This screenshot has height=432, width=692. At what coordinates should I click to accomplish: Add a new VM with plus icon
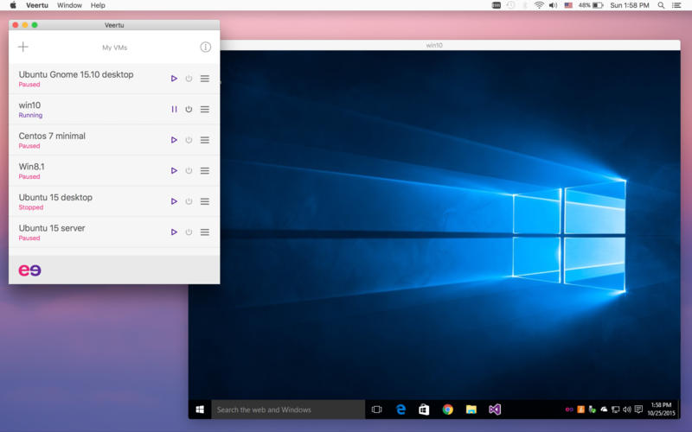click(x=23, y=47)
